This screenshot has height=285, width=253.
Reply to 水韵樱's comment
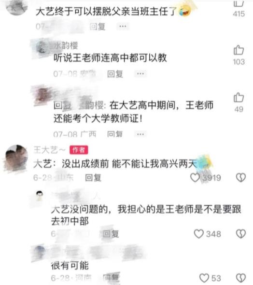coord(115,74)
